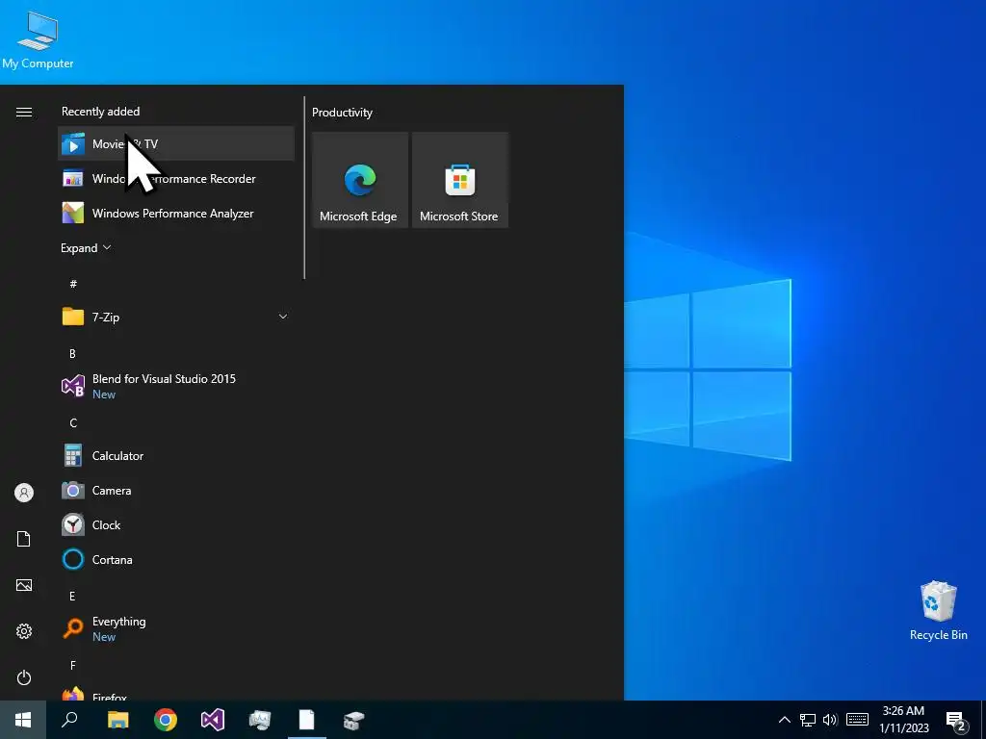The image size is (986, 739).
Task: Click the Microsoft Store tile
Action: 459,180
